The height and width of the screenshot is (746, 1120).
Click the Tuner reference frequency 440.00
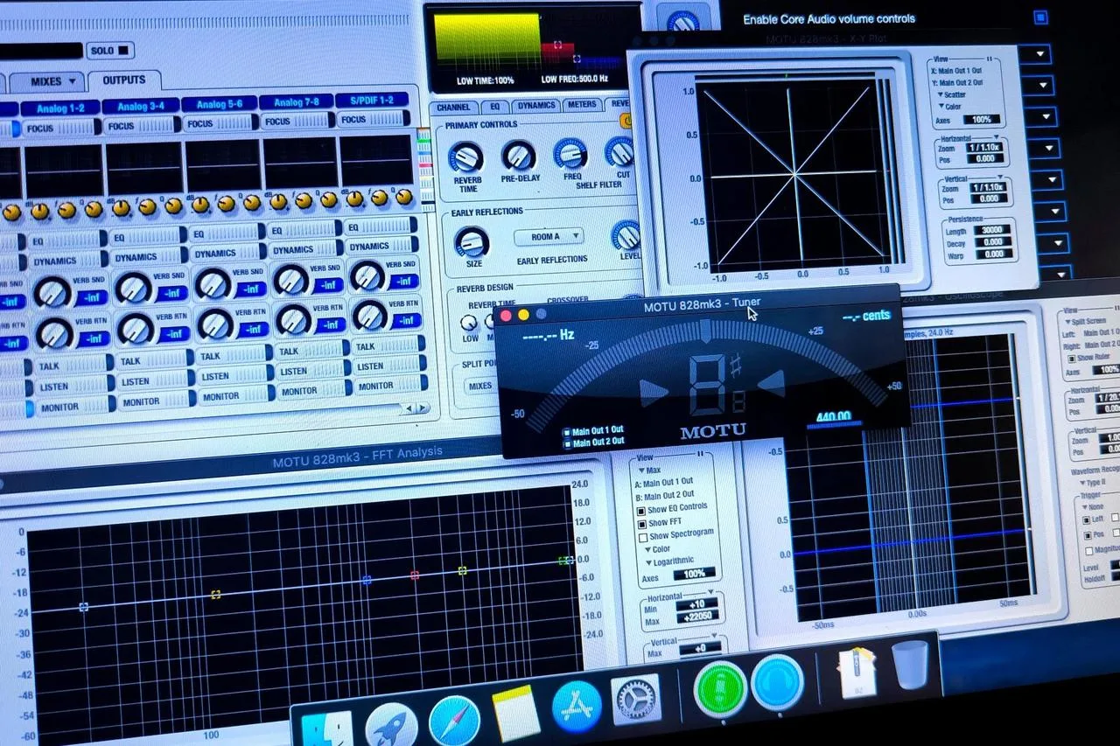[x=832, y=416]
